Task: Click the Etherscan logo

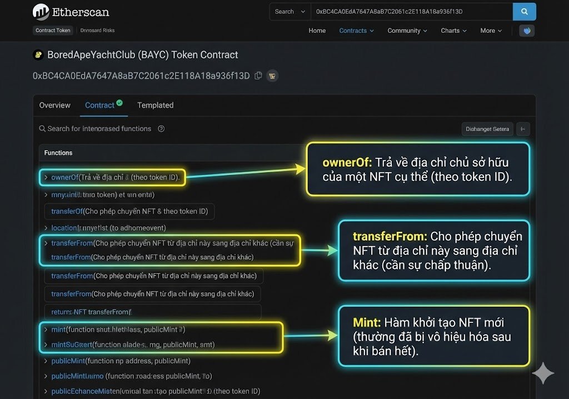Action: point(71,12)
